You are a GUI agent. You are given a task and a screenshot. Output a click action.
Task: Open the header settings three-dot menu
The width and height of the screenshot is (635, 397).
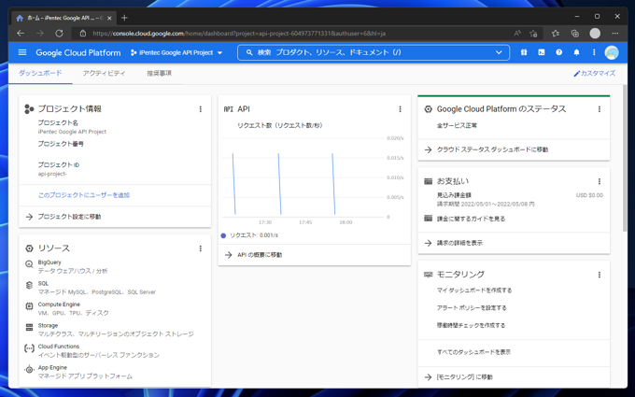pyautogui.click(x=594, y=52)
